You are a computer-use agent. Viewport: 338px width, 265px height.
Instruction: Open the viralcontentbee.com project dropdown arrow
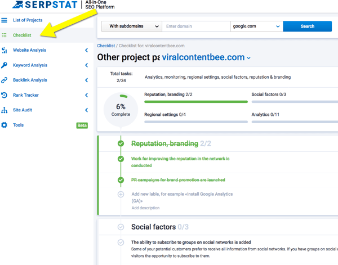[x=248, y=58]
